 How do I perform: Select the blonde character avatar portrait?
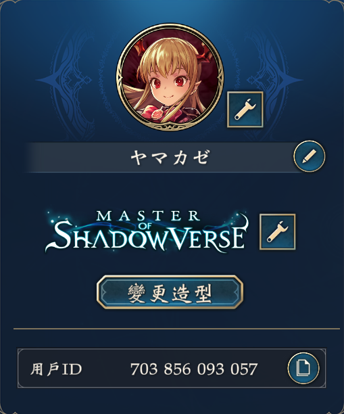pyautogui.click(x=170, y=77)
